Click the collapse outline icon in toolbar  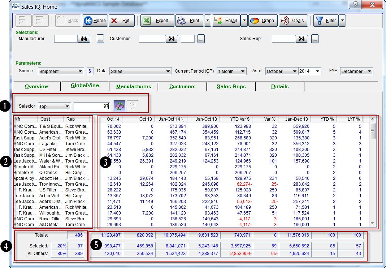tap(23, 21)
